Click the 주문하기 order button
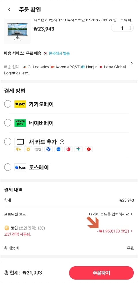The image size is (138, 283). click(x=101, y=273)
